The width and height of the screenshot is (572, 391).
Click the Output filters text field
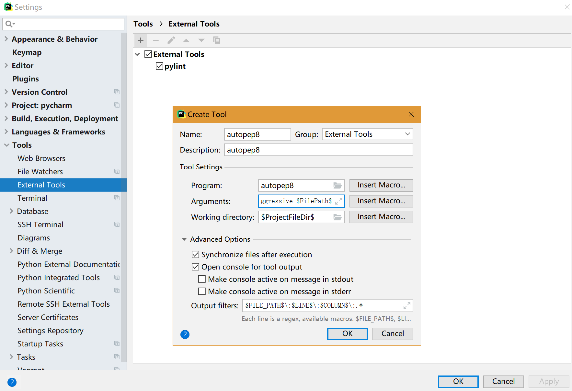pyautogui.click(x=327, y=305)
